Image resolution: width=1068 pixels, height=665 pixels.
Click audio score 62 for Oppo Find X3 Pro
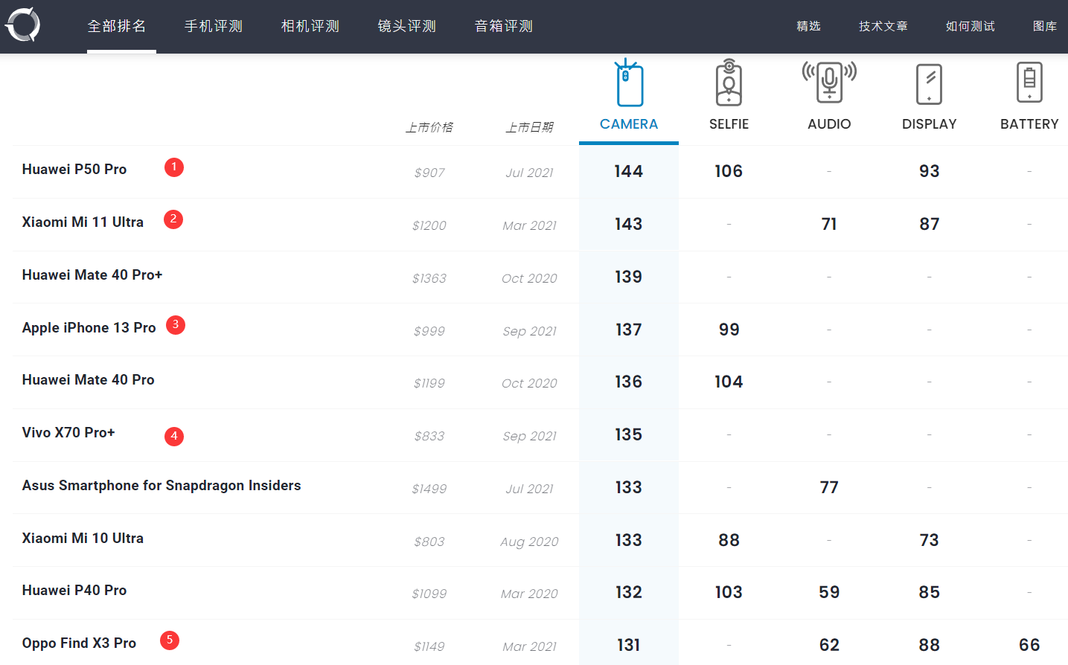coord(829,646)
